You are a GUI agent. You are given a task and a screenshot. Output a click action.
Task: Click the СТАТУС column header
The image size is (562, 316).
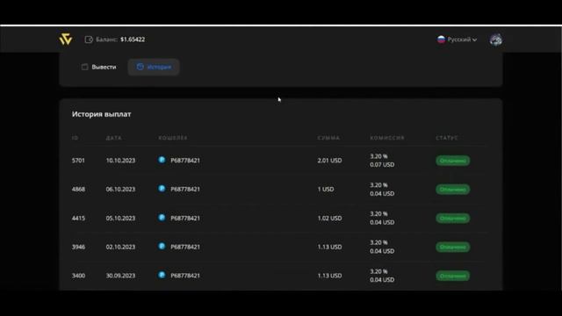pyautogui.click(x=447, y=138)
